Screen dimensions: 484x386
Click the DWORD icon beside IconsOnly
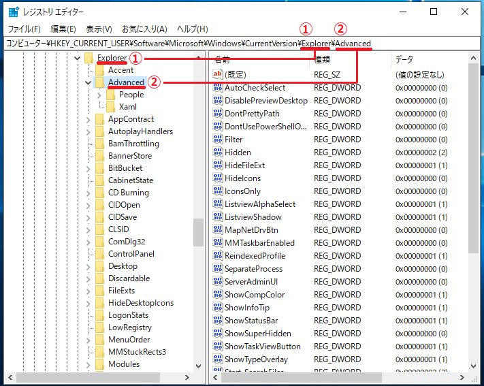218,191
